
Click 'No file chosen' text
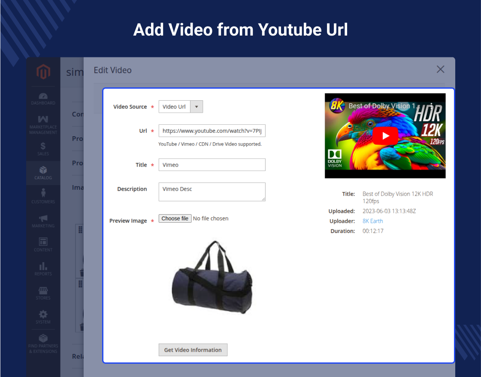coord(211,218)
